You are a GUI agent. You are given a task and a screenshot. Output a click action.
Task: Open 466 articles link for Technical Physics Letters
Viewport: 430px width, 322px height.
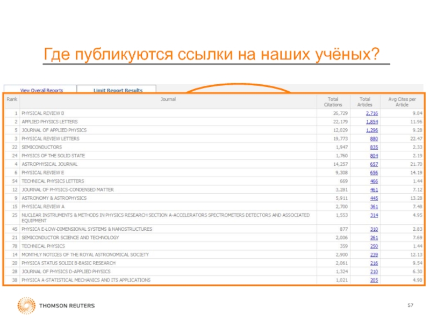click(374, 181)
